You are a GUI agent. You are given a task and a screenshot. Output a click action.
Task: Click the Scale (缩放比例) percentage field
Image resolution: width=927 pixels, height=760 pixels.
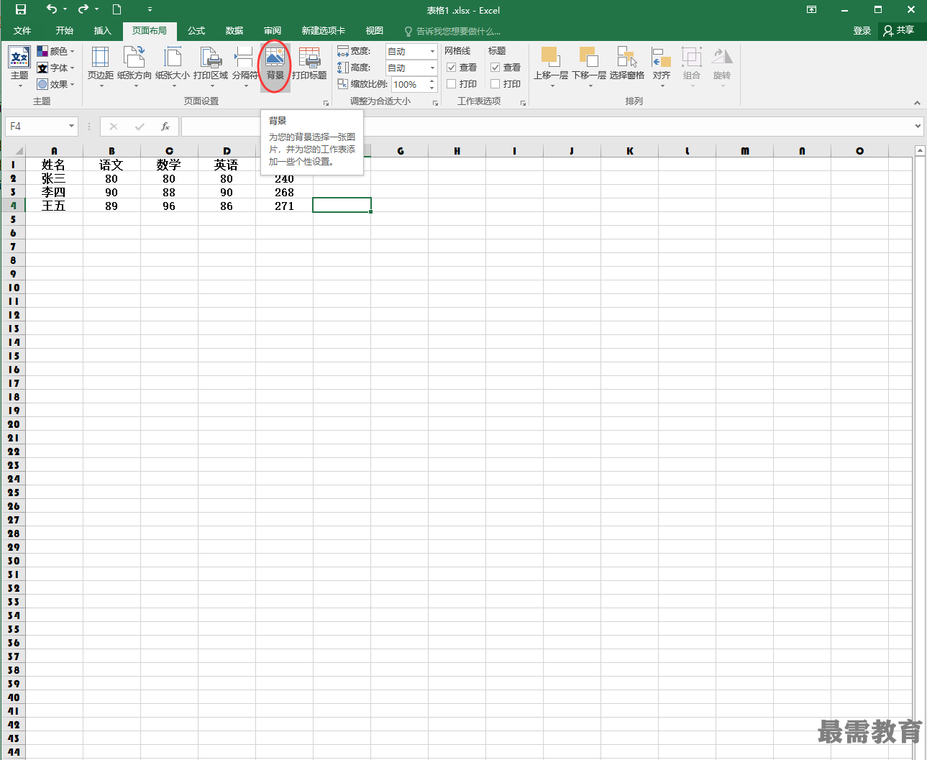point(410,84)
